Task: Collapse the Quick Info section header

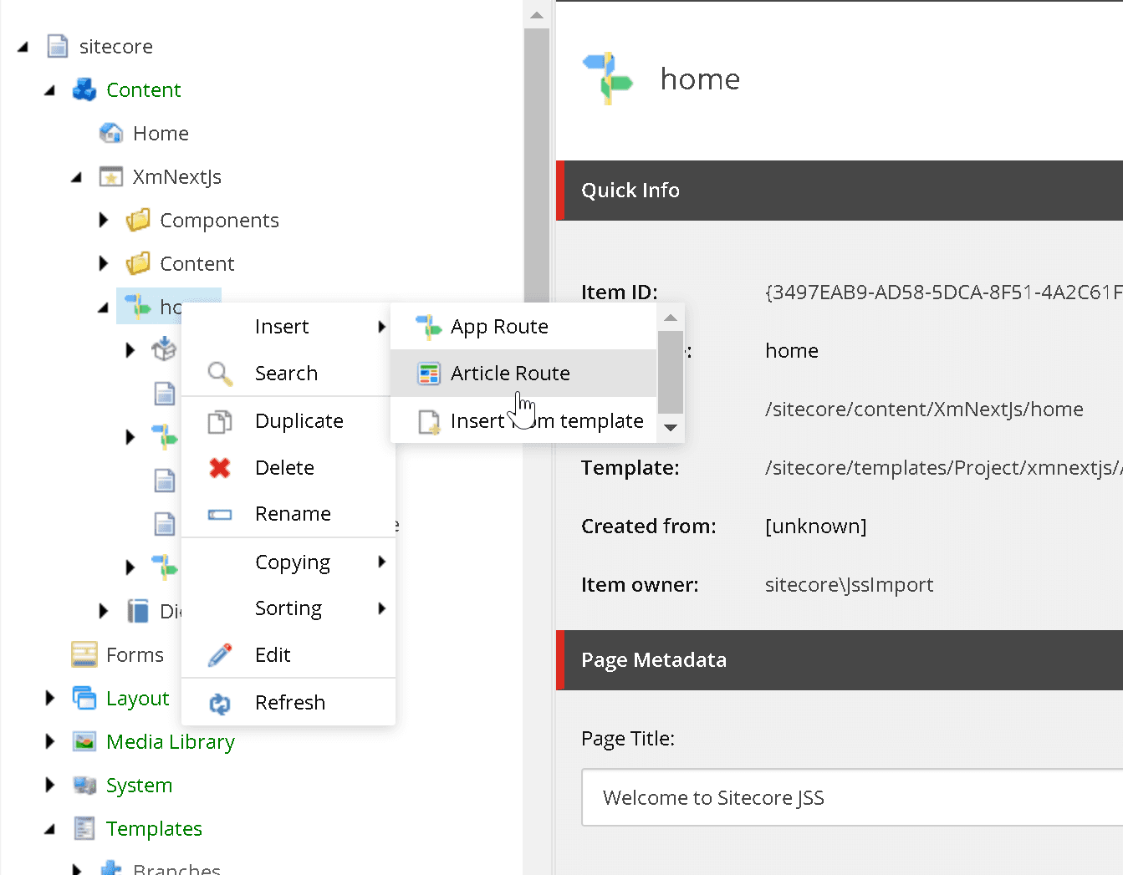Action: tap(840, 191)
